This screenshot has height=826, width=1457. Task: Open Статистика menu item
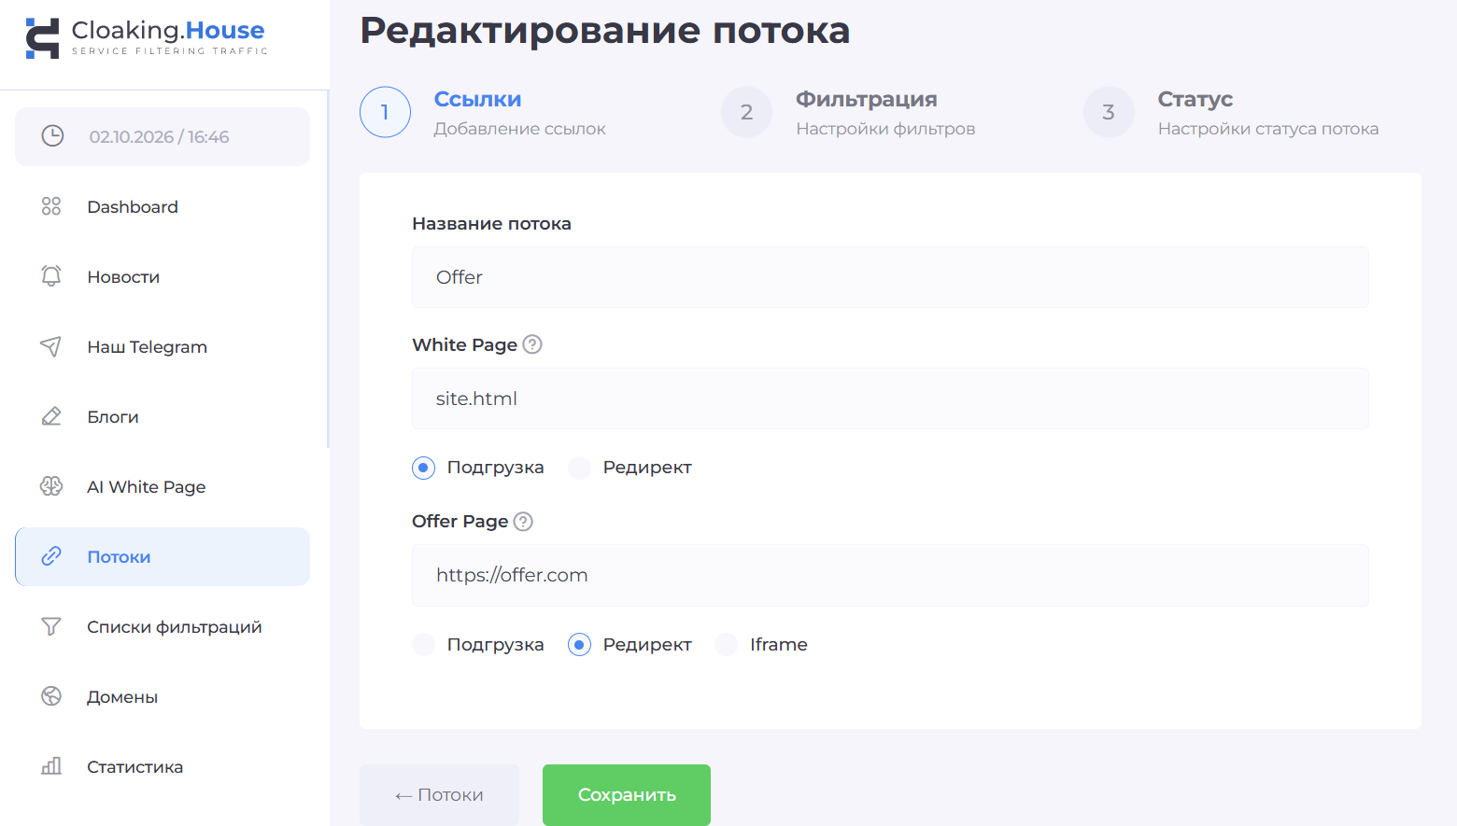(x=163, y=766)
